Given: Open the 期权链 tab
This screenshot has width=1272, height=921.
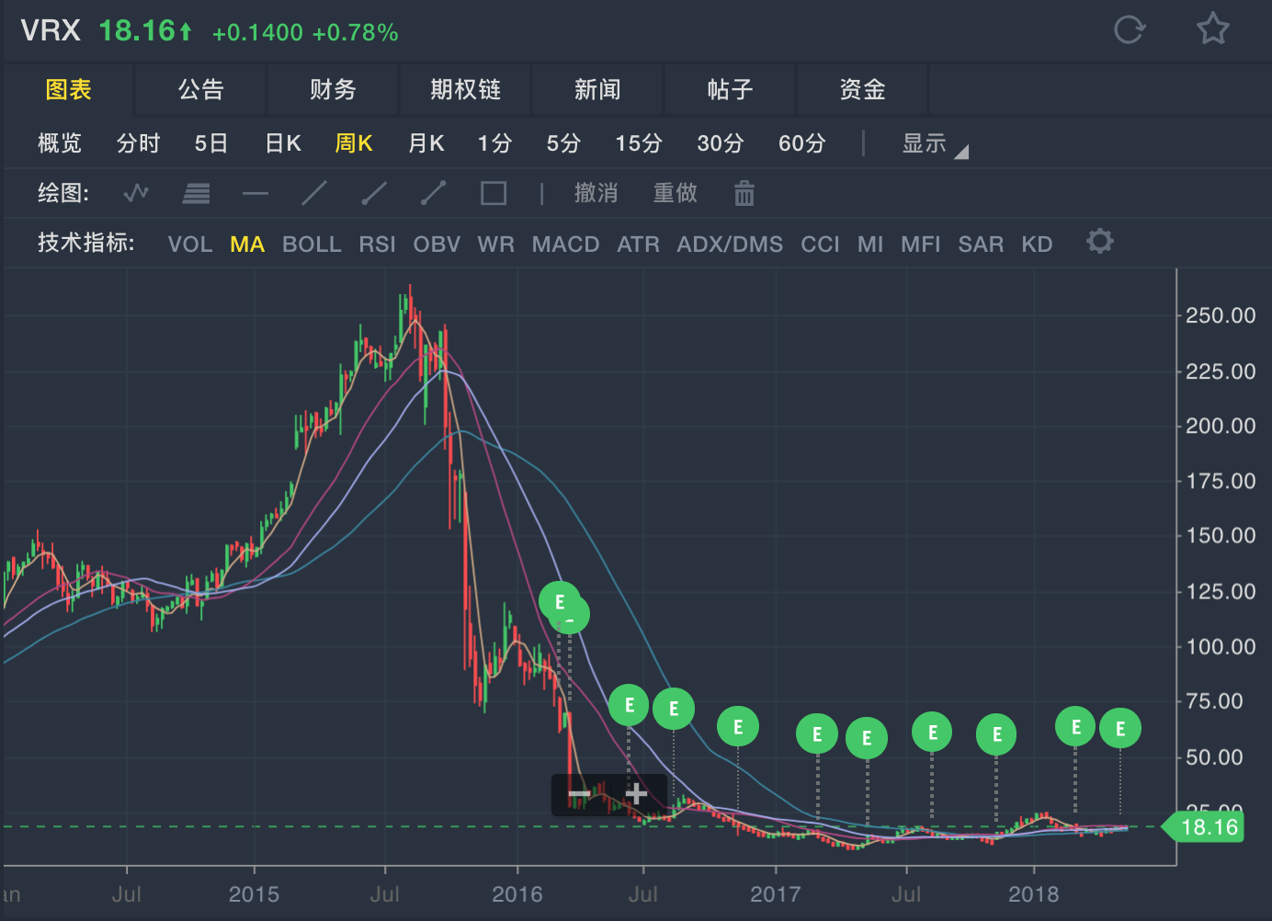Looking at the screenshot, I should click(x=465, y=89).
